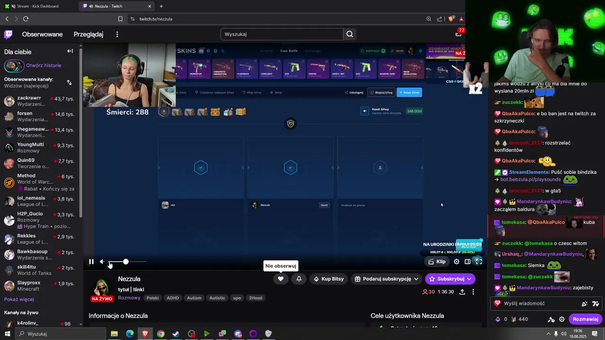
Task: Open the Przeglądaj tab
Action: pyautogui.click(x=88, y=34)
